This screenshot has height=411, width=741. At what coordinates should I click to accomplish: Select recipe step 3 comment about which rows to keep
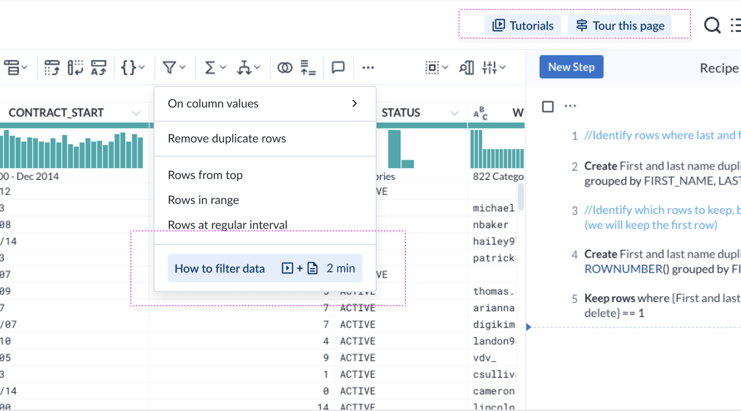tap(663, 218)
